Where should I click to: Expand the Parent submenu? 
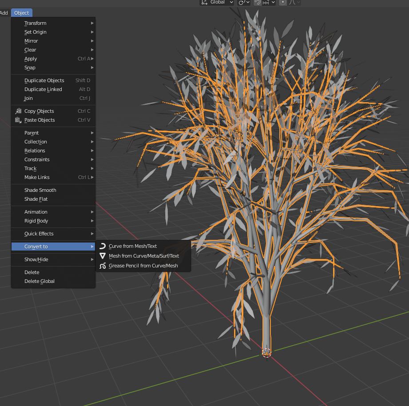pyautogui.click(x=53, y=133)
